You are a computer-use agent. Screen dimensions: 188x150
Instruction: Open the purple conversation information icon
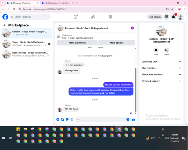coord(132,28)
